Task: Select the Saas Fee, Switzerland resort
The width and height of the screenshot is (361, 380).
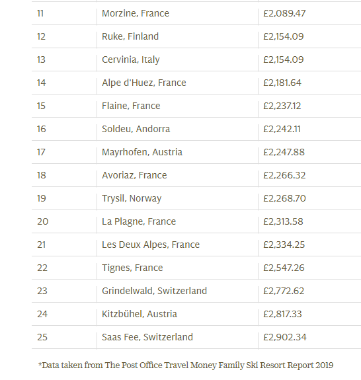Action: [x=147, y=337]
